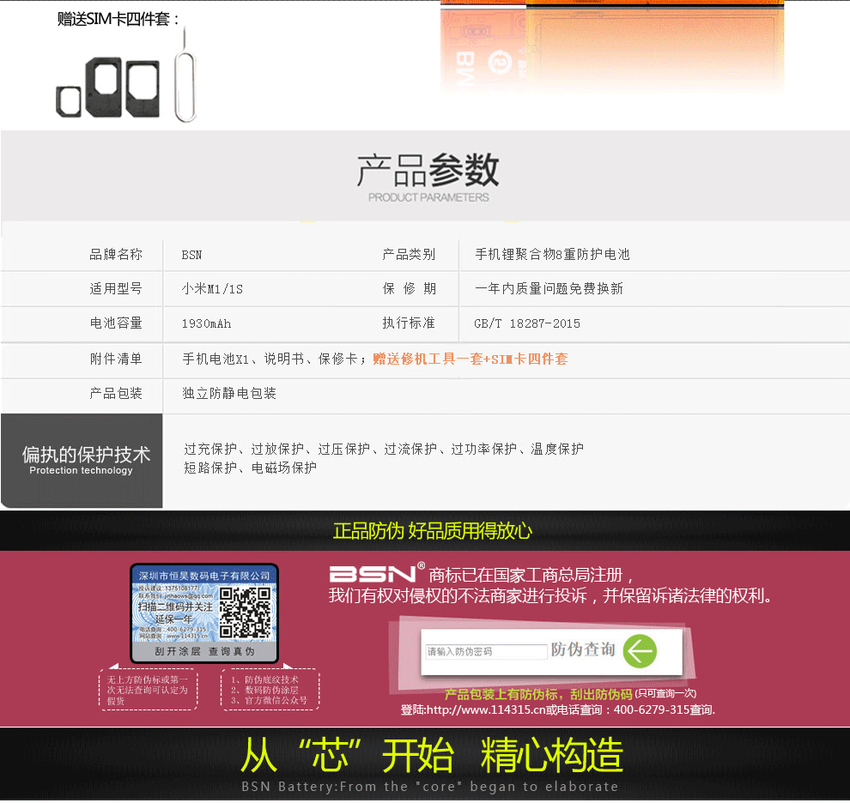The image size is (850, 803).
Task: Click the orange free repair tools gift text
Action: [470, 359]
